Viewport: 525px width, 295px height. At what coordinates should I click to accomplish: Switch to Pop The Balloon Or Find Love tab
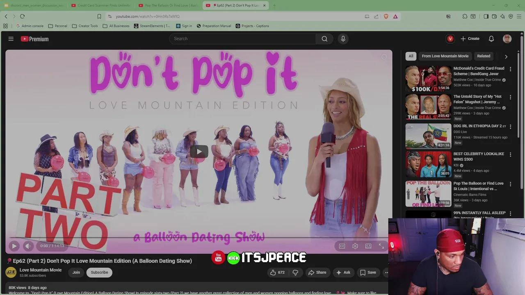click(x=169, y=5)
